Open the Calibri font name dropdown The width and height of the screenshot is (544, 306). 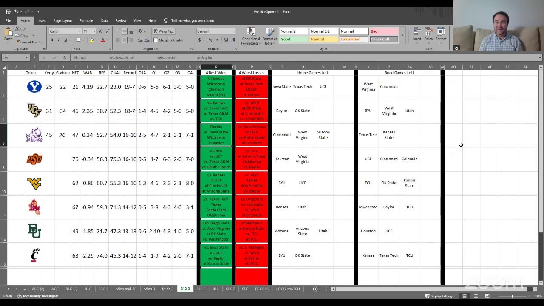pos(80,31)
